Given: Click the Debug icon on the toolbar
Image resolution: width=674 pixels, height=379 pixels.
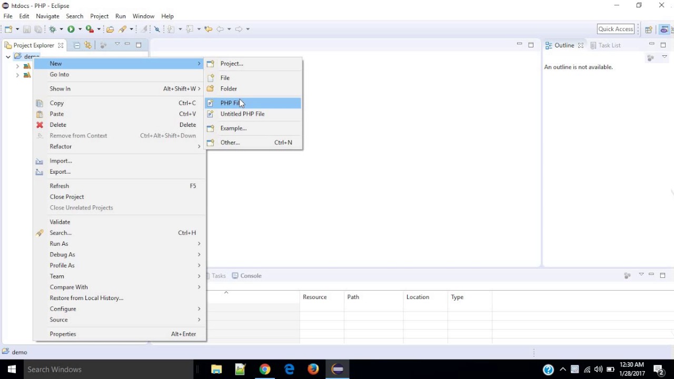Looking at the screenshot, I should 51,29.
